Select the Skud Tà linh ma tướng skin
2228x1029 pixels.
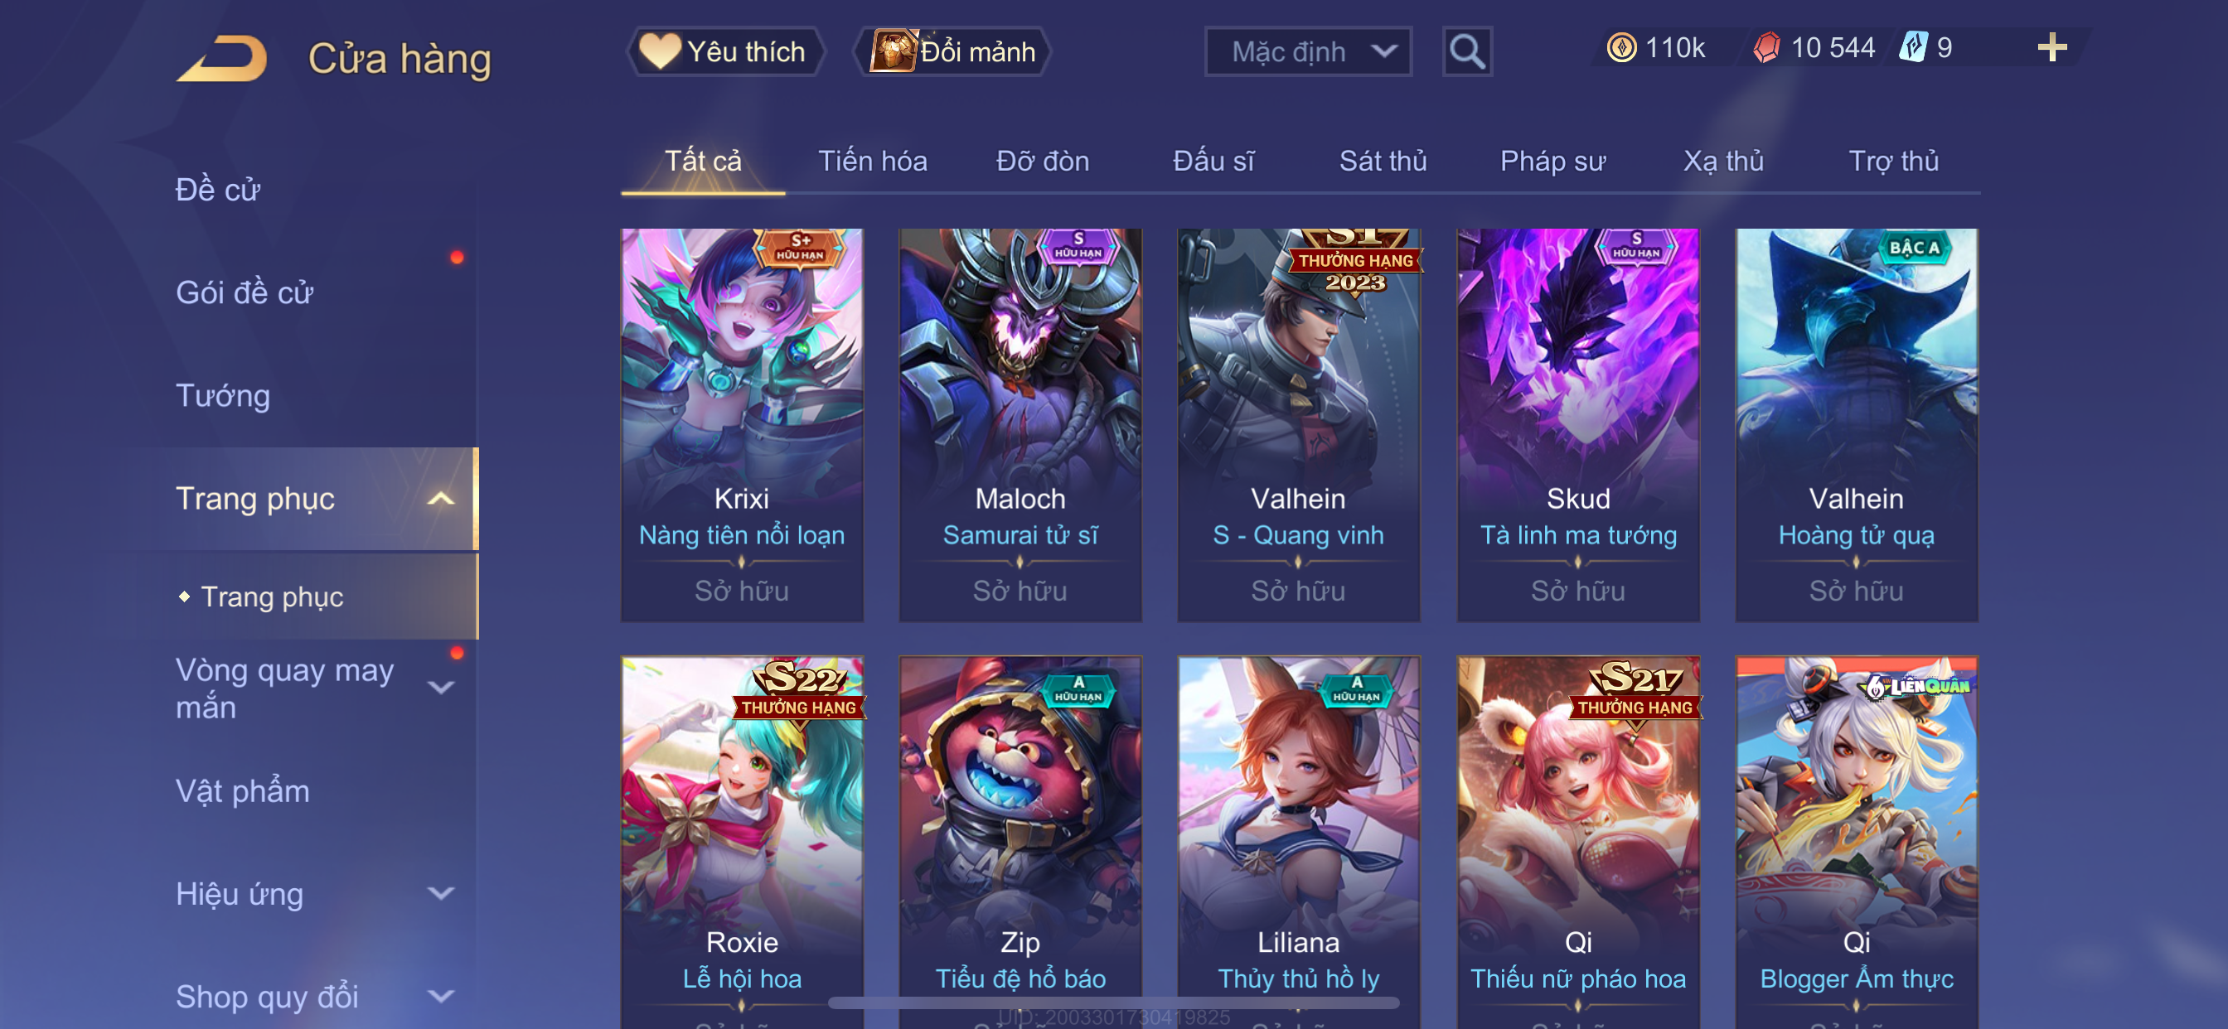coord(1578,424)
